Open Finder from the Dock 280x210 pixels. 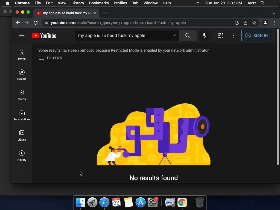pos(80,202)
